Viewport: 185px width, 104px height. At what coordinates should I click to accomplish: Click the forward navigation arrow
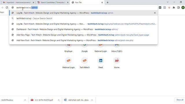coord(2,8)
